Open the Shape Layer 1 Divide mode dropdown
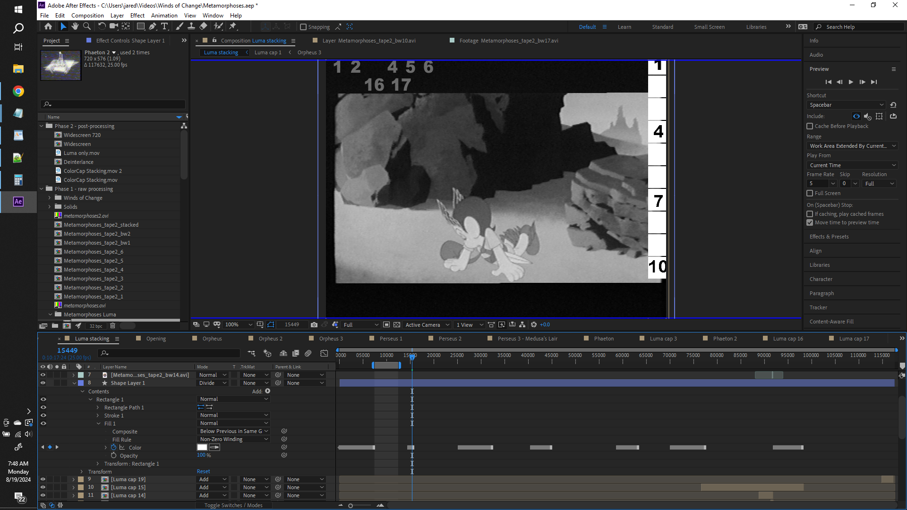Screen dimensions: 907x510 click(213, 383)
